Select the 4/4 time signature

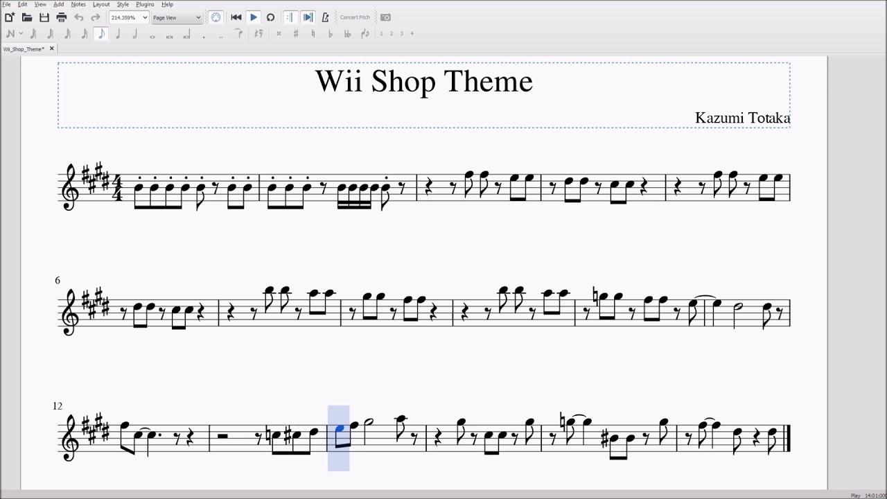118,189
